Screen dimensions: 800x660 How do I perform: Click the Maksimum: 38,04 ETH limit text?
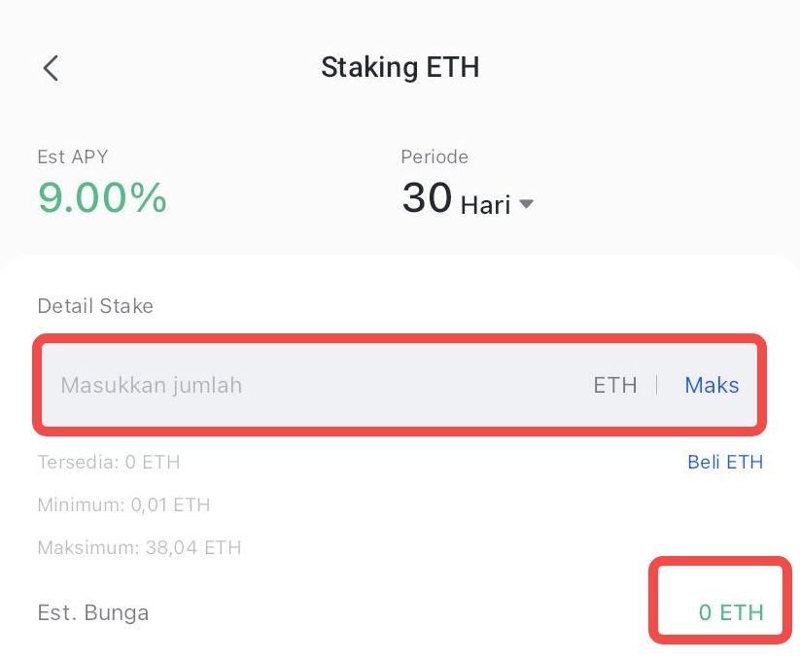click(138, 547)
